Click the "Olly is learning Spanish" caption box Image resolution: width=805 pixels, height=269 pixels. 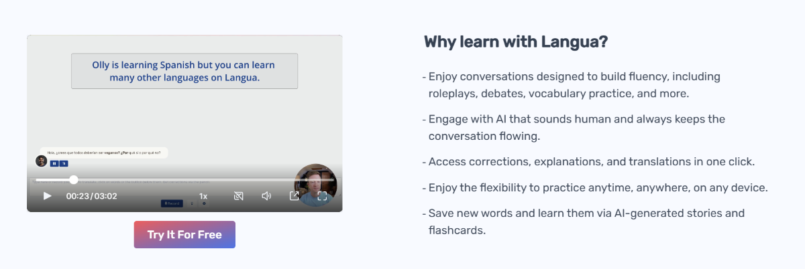point(184,71)
